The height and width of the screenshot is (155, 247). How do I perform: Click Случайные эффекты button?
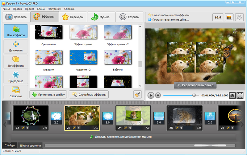[x=89, y=95]
